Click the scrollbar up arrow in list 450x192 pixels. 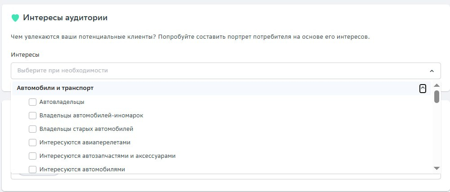coord(437,85)
